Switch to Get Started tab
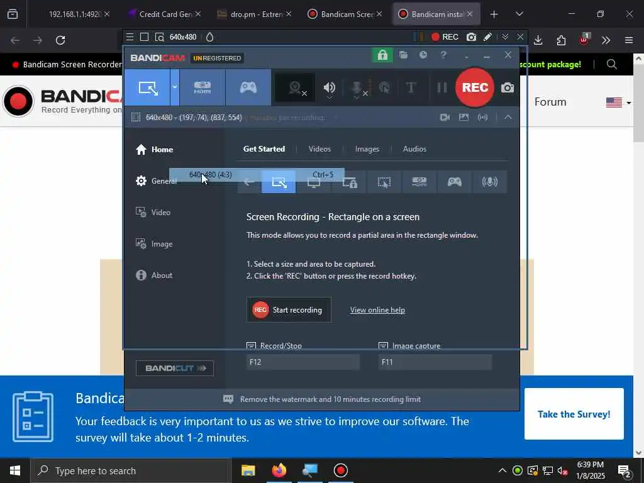 [264, 149]
